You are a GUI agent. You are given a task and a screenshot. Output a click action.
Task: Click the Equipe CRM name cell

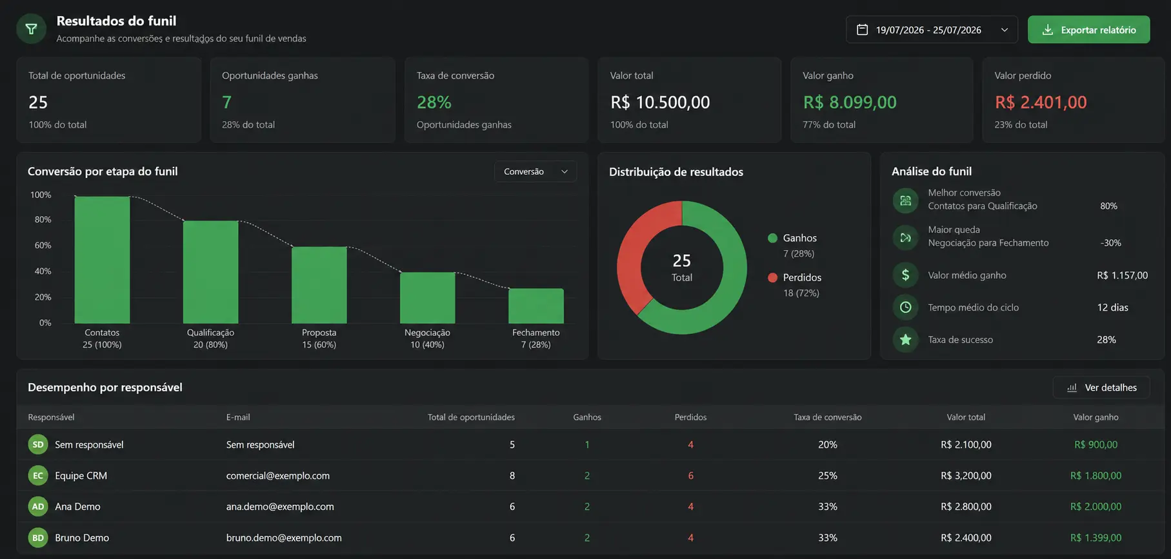[x=81, y=475]
